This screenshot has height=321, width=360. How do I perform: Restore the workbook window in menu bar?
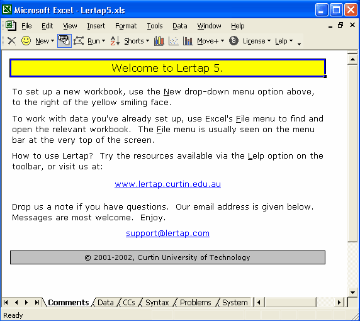pos(340,25)
